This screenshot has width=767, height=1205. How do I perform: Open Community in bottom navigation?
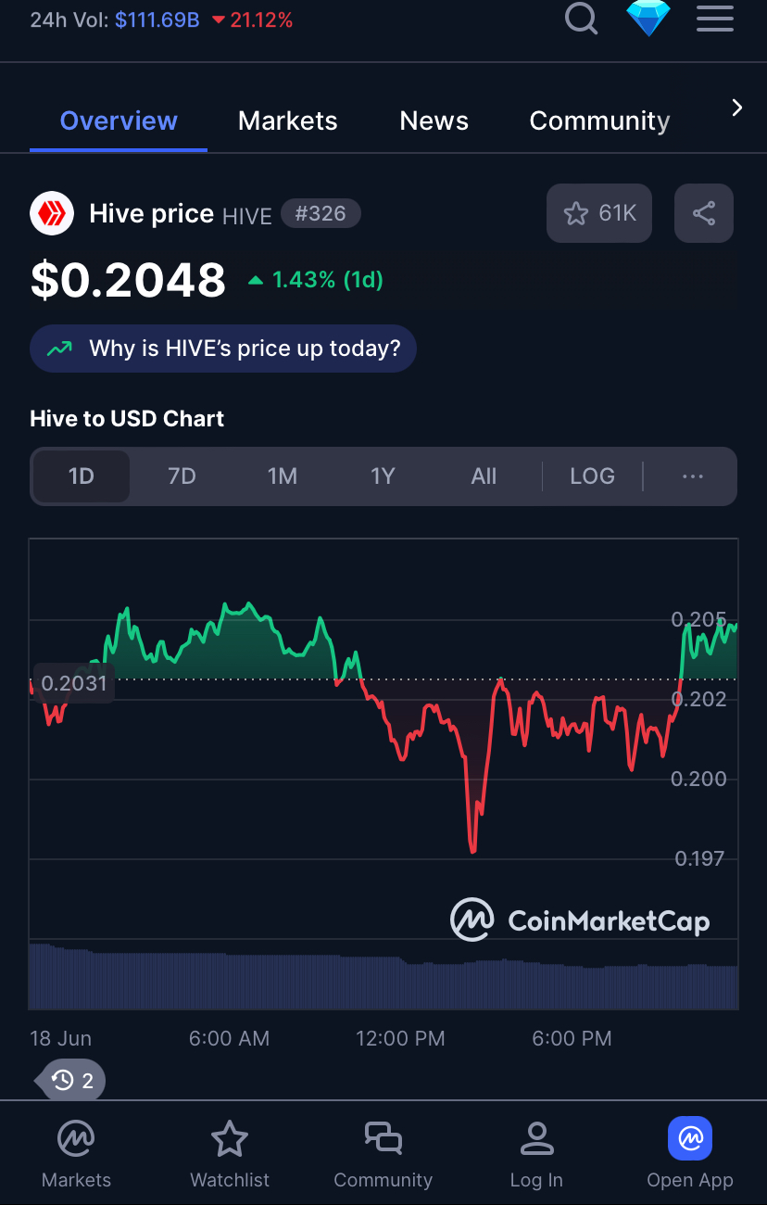point(383,1153)
